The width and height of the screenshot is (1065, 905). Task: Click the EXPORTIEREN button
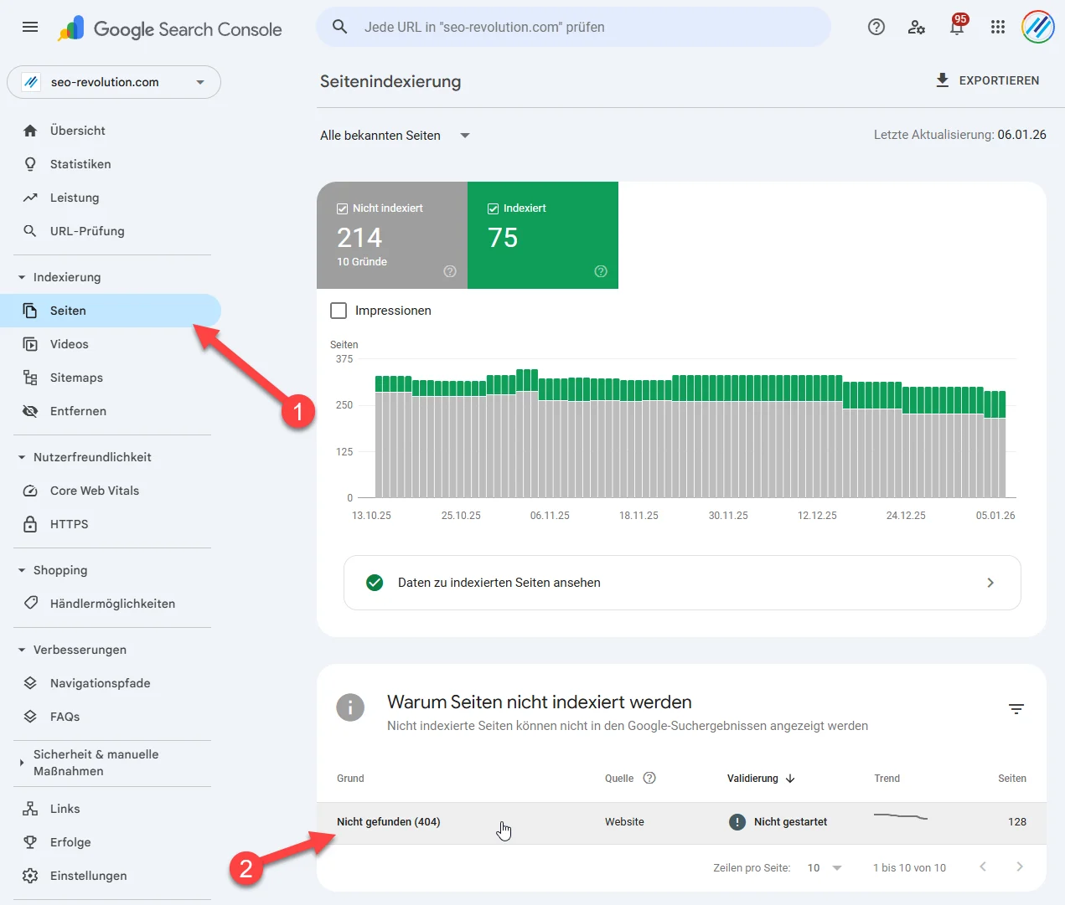[989, 80]
